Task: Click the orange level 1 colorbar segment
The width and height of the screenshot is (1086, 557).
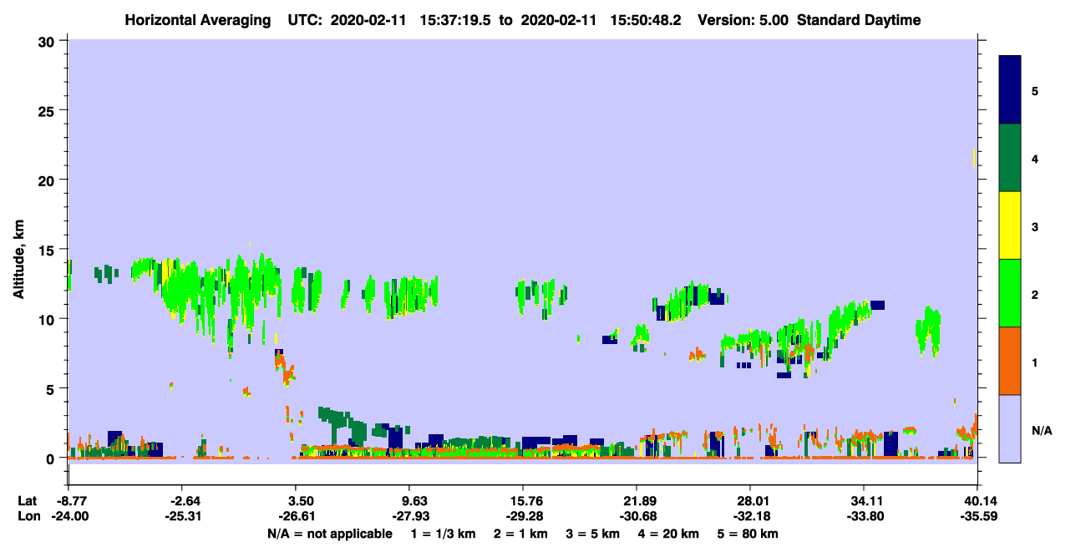Action: point(1010,361)
